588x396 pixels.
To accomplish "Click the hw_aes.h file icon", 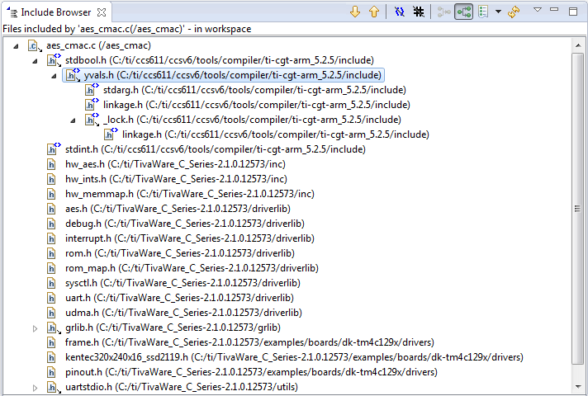I will tap(51, 164).
